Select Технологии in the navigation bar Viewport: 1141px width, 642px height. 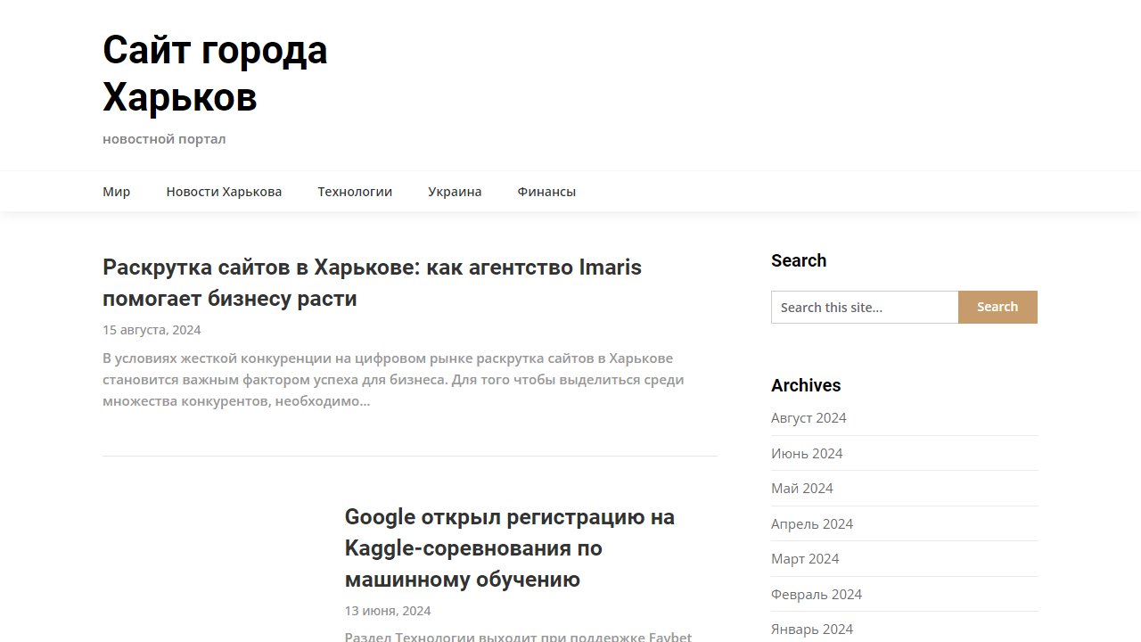pos(355,192)
